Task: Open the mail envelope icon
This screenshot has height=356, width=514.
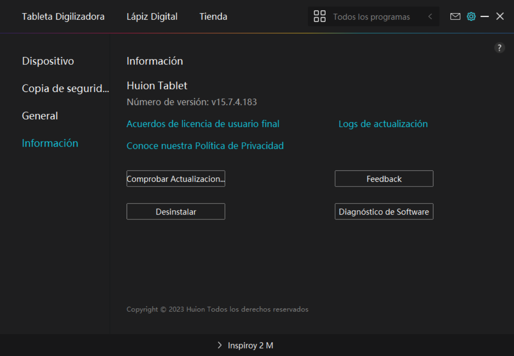Action: coord(455,17)
